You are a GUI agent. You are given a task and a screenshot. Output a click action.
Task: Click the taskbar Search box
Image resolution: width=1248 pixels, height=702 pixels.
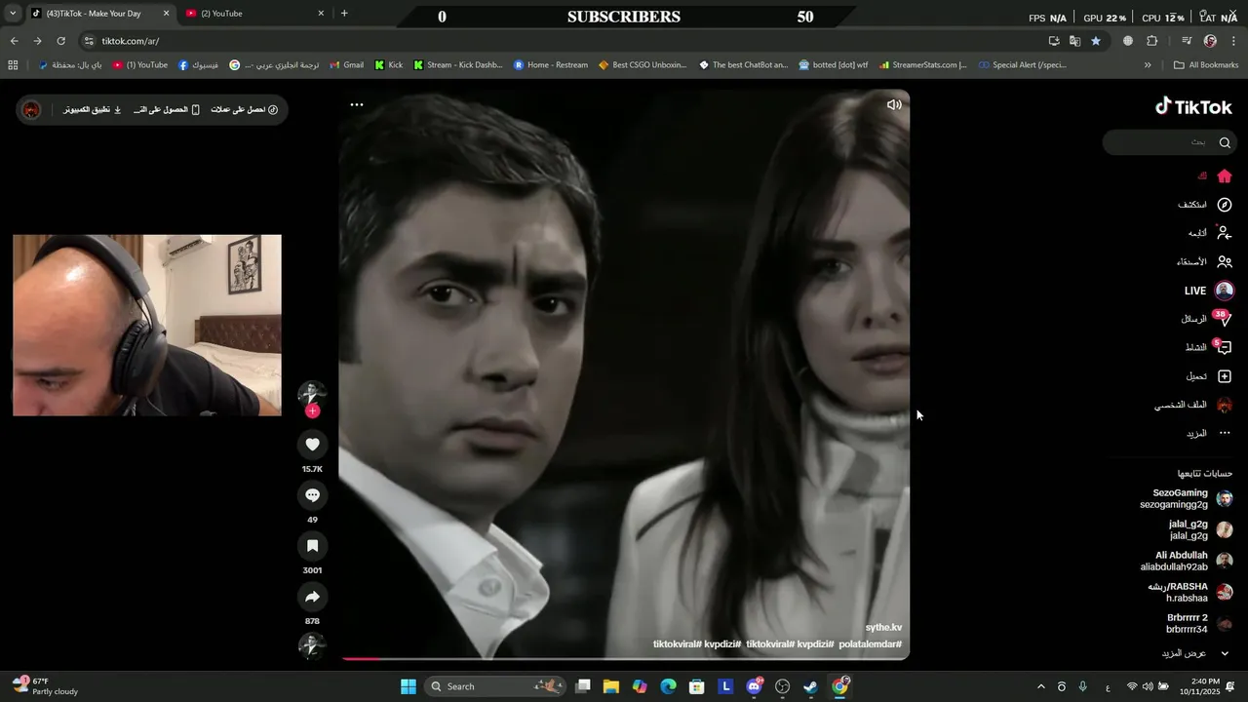tap(497, 686)
